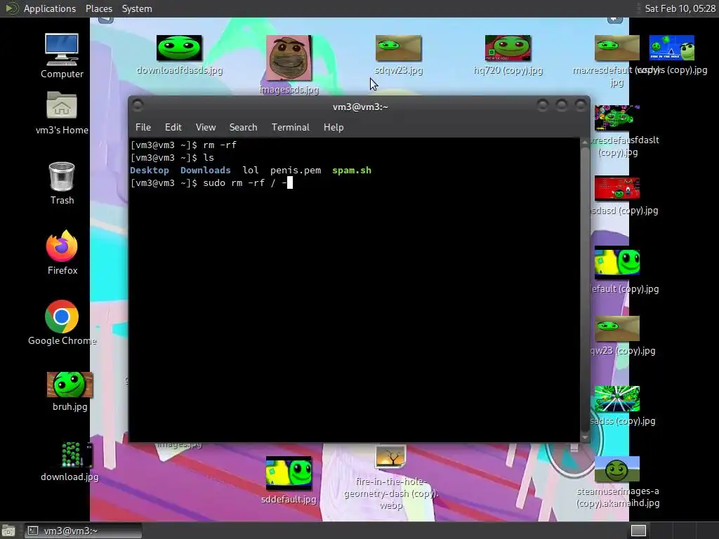The image size is (719, 539).
Task: Close the terminal window
Action: pos(581,105)
